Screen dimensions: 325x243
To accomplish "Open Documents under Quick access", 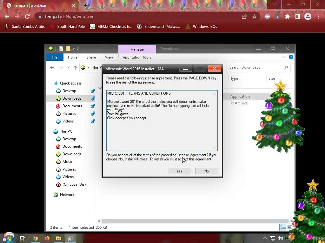I will pos(72,106).
